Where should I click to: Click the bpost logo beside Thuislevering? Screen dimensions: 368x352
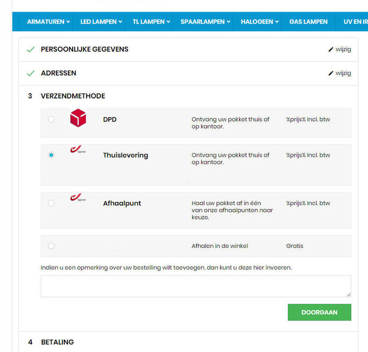[77, 150]
